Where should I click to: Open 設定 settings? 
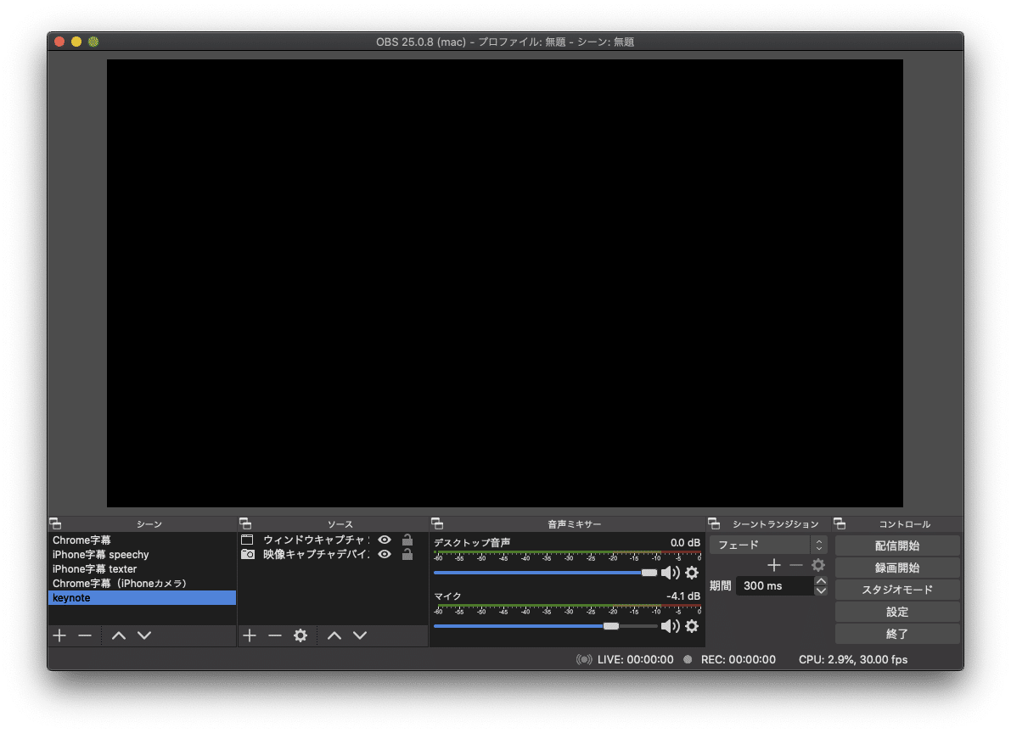pos(897,612)
